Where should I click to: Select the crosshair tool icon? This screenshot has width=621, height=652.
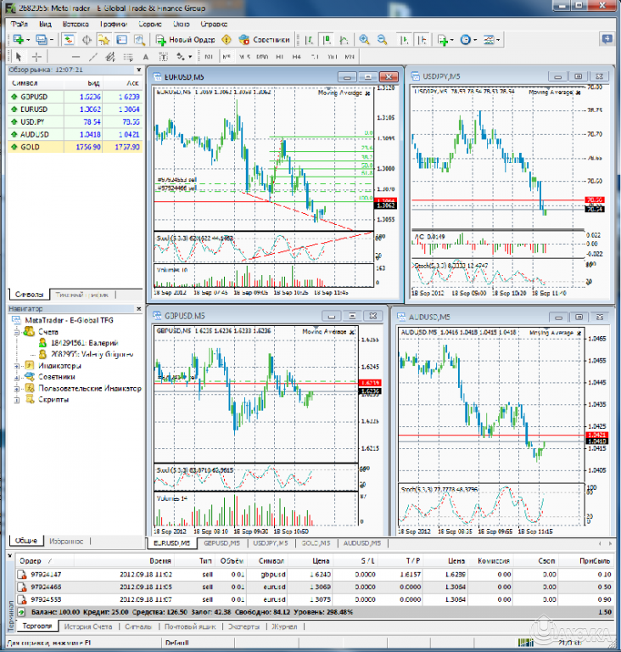pyautogui.click(x=36, y=57)
